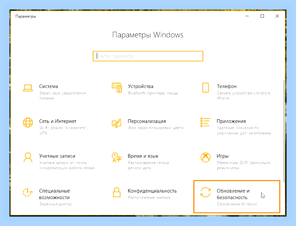Viewport: 296px width, 226px height.
Task: Maximize the Параметры window
Action: coord(262,16)
